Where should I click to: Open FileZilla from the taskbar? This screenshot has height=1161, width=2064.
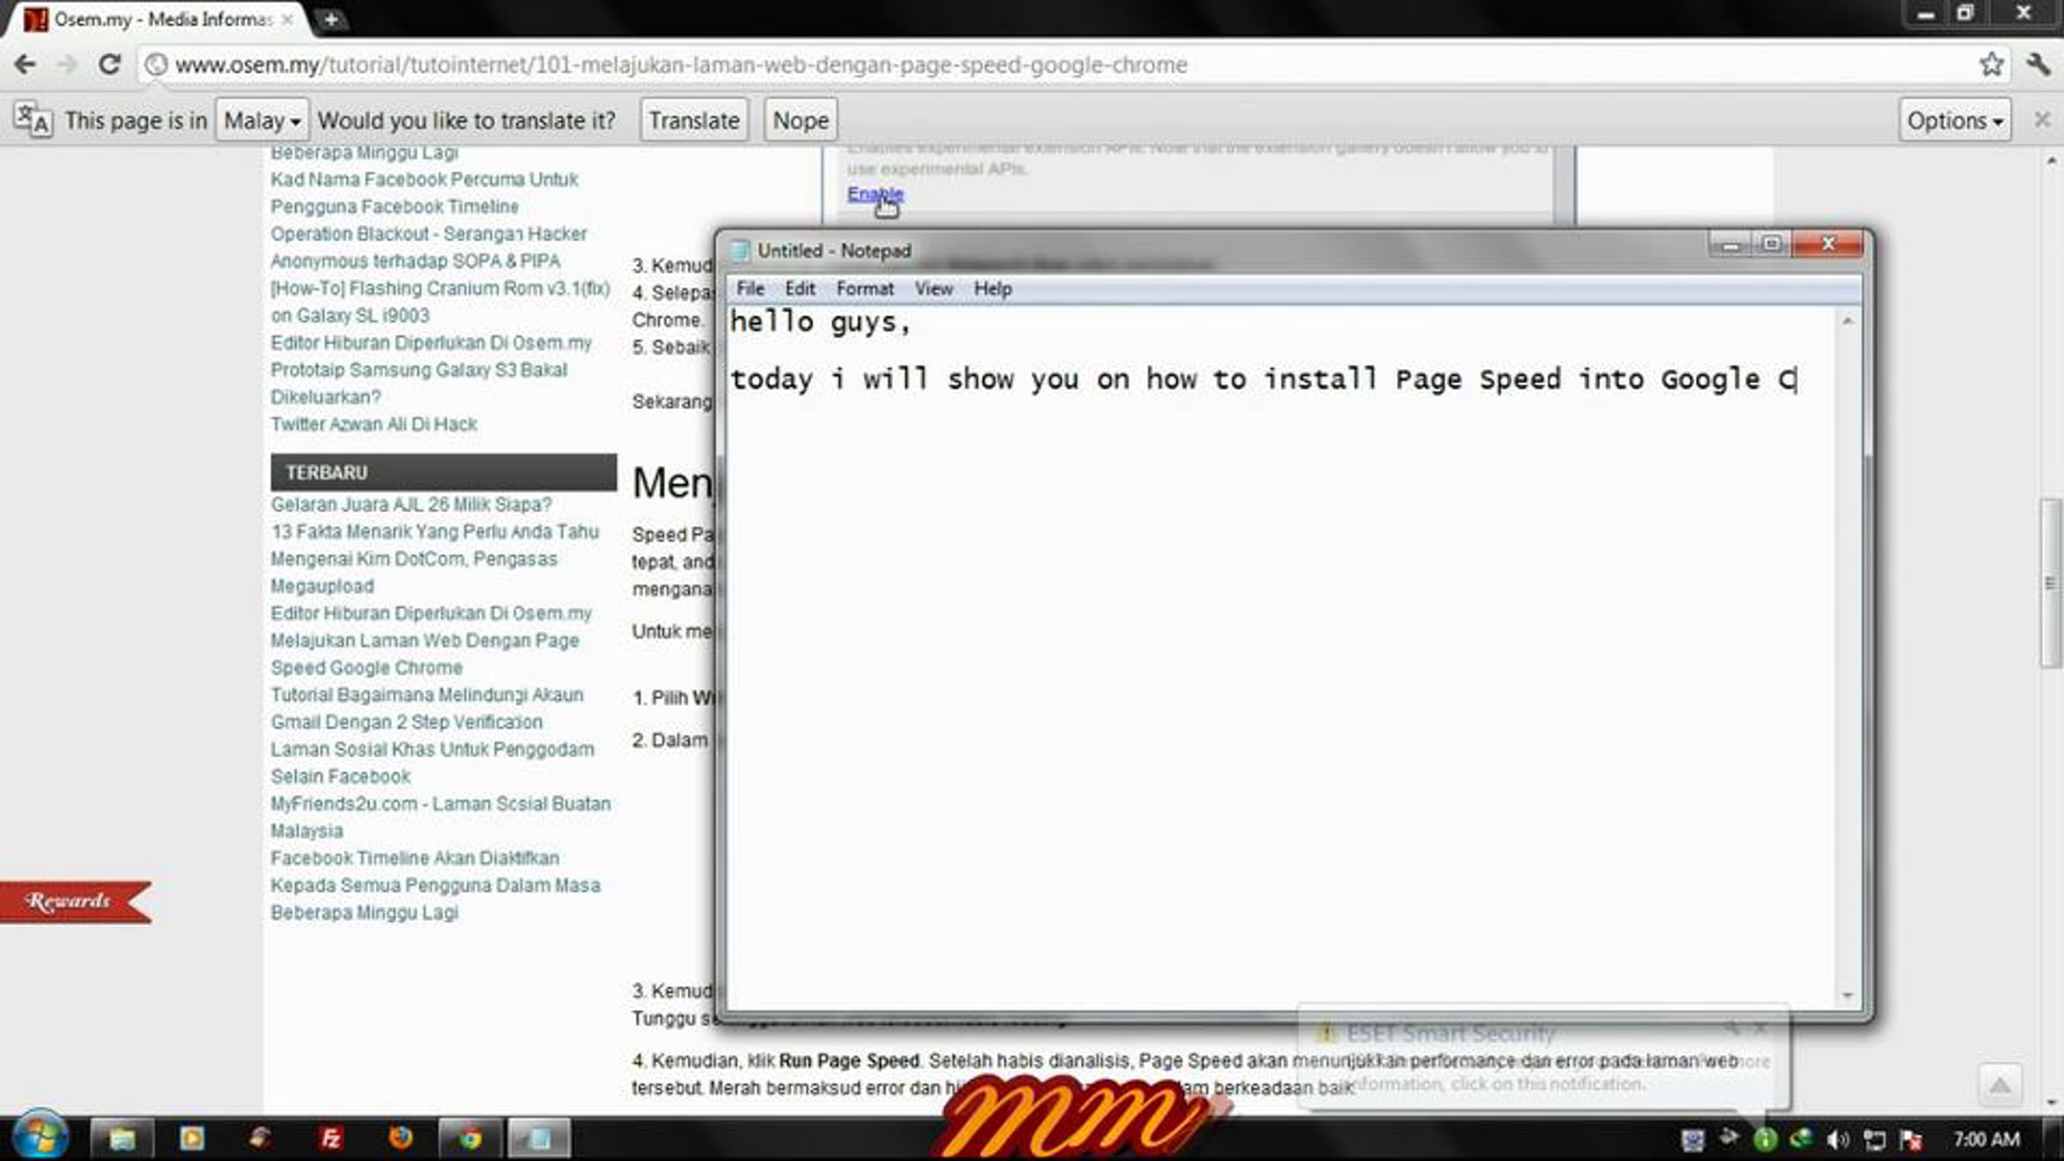[x=330, y=1139]
